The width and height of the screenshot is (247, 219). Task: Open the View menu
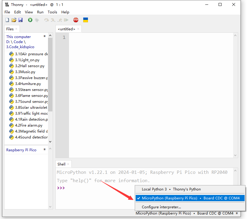(29, 12)
